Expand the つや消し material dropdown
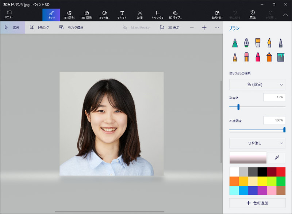This screenshot has height=214, width=292. [x=257, y=143]
